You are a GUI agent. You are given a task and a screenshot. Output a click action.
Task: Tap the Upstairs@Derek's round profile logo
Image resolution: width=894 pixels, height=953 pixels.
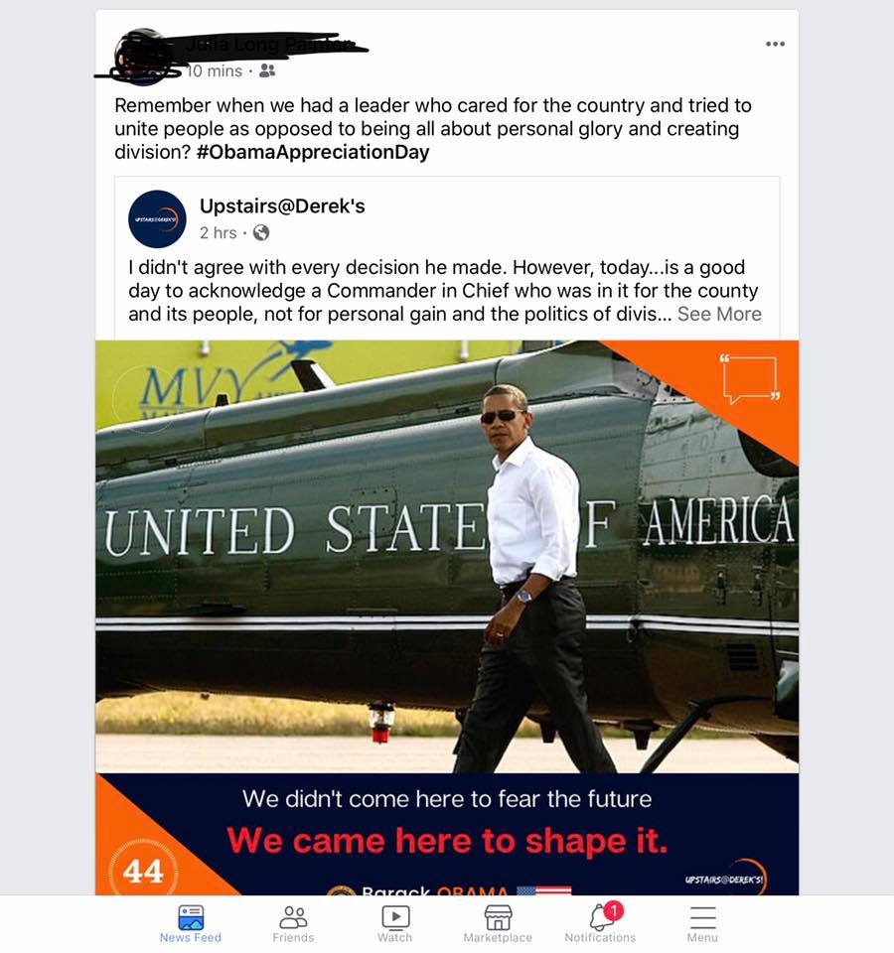157,218
